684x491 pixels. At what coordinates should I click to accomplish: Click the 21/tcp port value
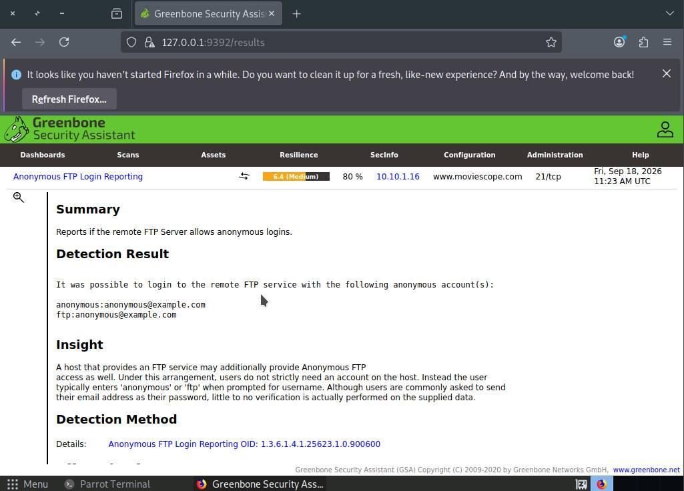click(x=548, y=176)
